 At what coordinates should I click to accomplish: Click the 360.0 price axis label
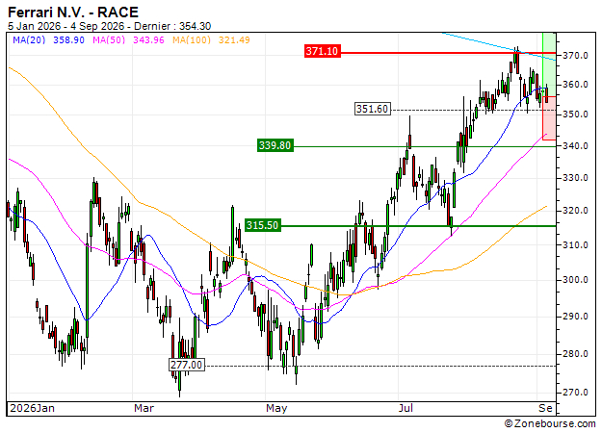tap(575, 85)
